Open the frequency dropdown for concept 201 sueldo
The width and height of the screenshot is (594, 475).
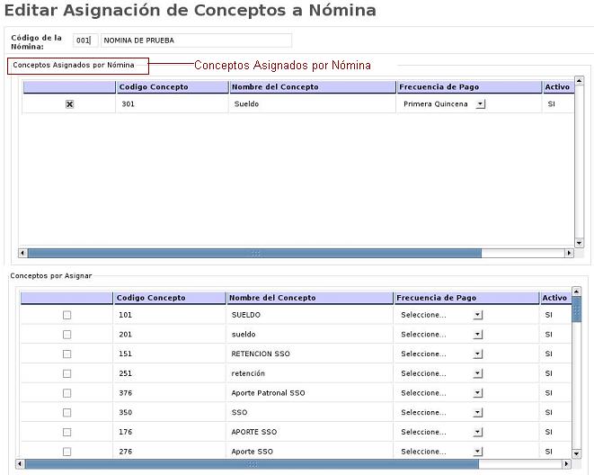coord(477,335)
